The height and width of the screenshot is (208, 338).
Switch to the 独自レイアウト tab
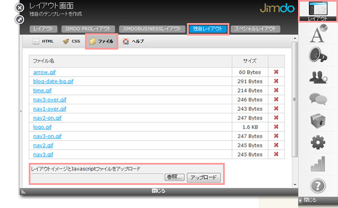(208, 29)
